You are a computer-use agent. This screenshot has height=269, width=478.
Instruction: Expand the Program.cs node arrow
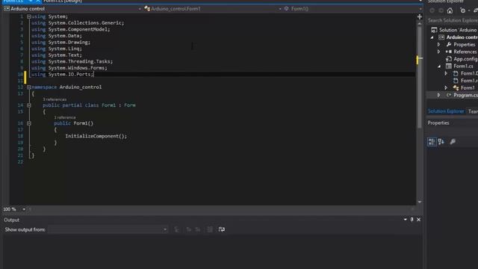tap(439, 95)
